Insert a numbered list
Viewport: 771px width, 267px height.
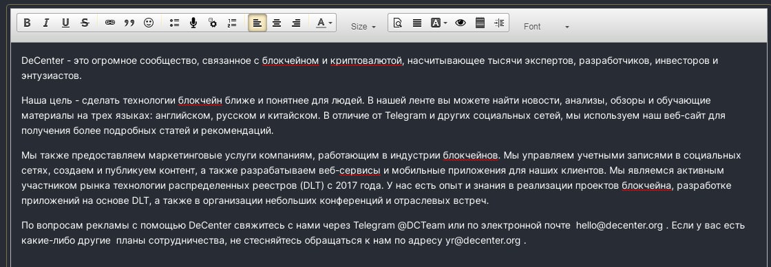pos(232,23)
